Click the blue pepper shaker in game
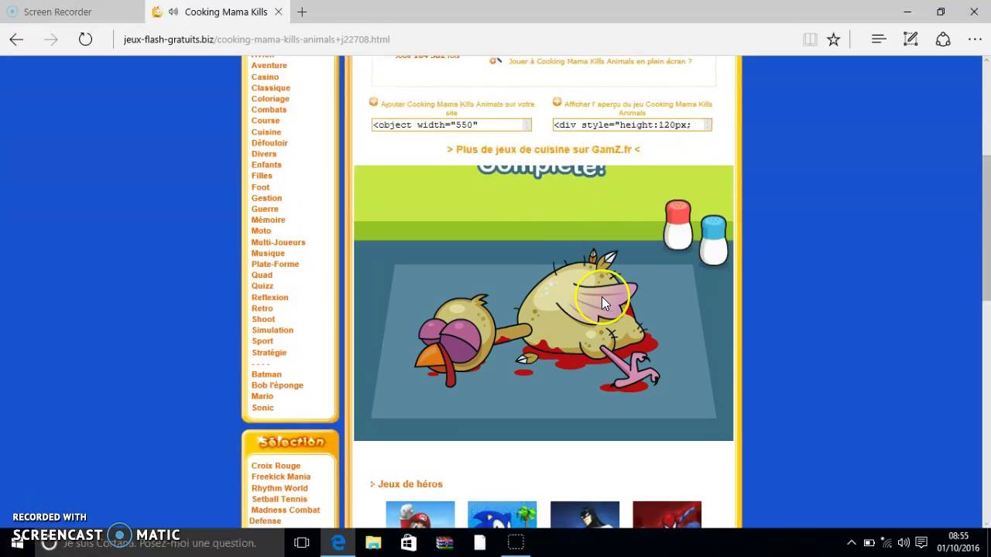 pyautogui.click(x=714, y=241)
